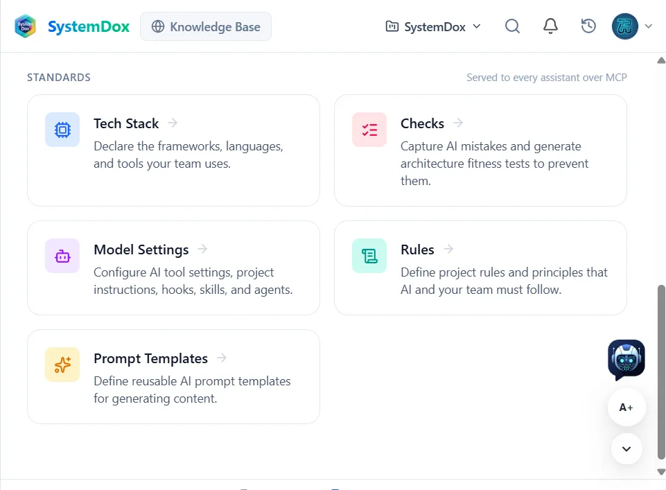Image resolution: width=666 pixels, height=490 pixels.
Task: Open the AI assistant robot chat button
Action: click(626, 360)
